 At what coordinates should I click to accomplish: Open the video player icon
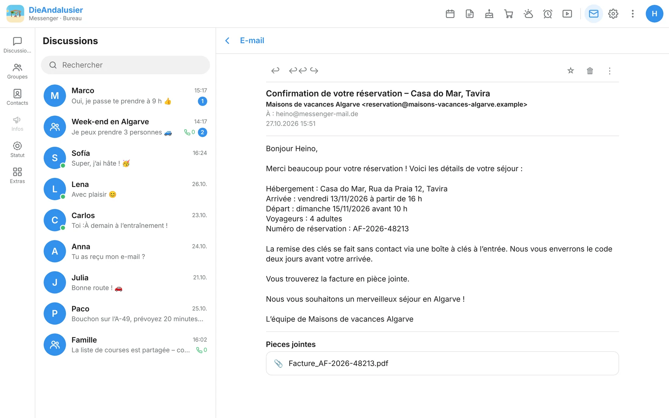coord(567,14)
